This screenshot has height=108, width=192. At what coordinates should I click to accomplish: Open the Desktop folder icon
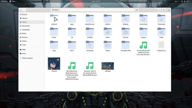[125, 19]
